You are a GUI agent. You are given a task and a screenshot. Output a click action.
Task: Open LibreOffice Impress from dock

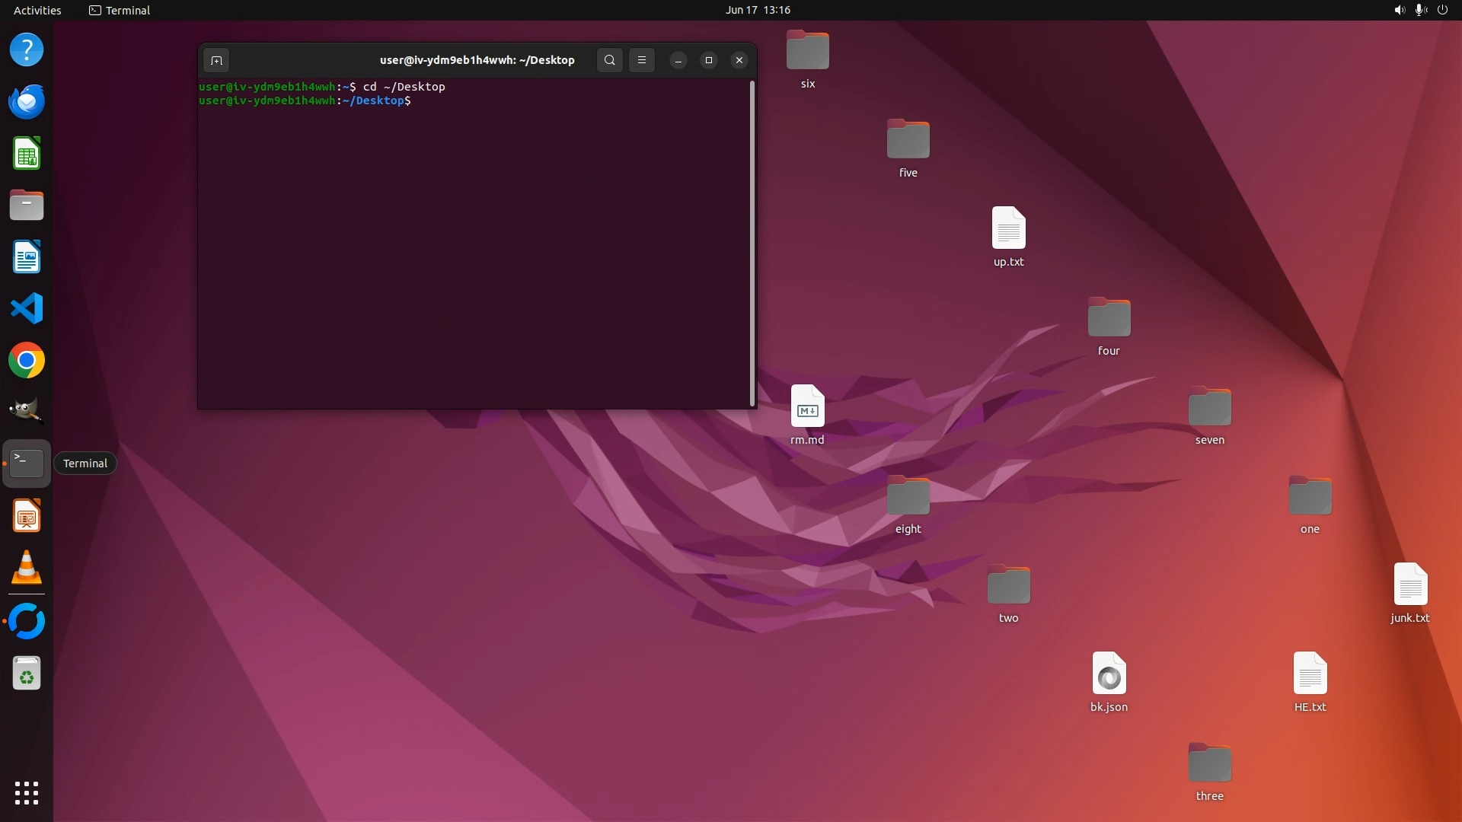(x=27, y=517)
